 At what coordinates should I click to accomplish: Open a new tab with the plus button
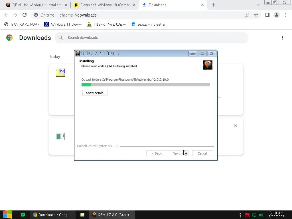tap(213, 5)
